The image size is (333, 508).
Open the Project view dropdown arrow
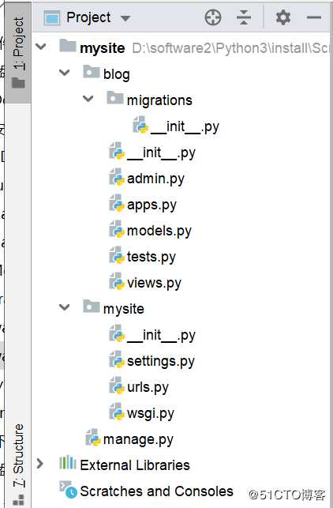pos(125,18)
